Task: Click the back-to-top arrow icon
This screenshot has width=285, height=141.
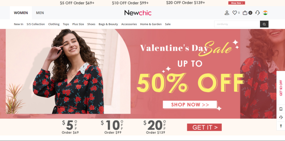Action: [281, 126]
